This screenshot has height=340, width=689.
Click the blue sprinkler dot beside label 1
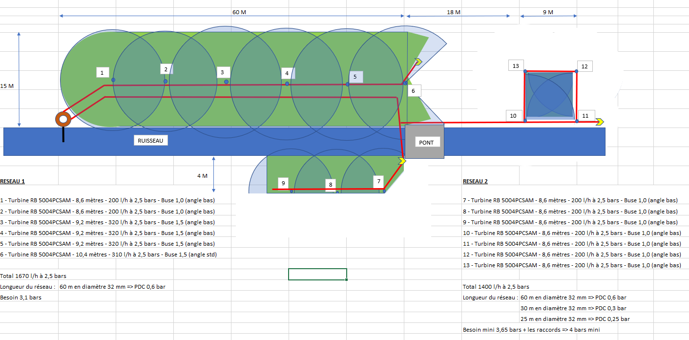pos(113,80)
